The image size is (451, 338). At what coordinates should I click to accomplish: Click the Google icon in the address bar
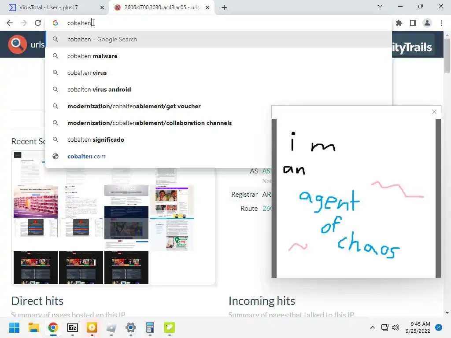click(x=55, y=23)
